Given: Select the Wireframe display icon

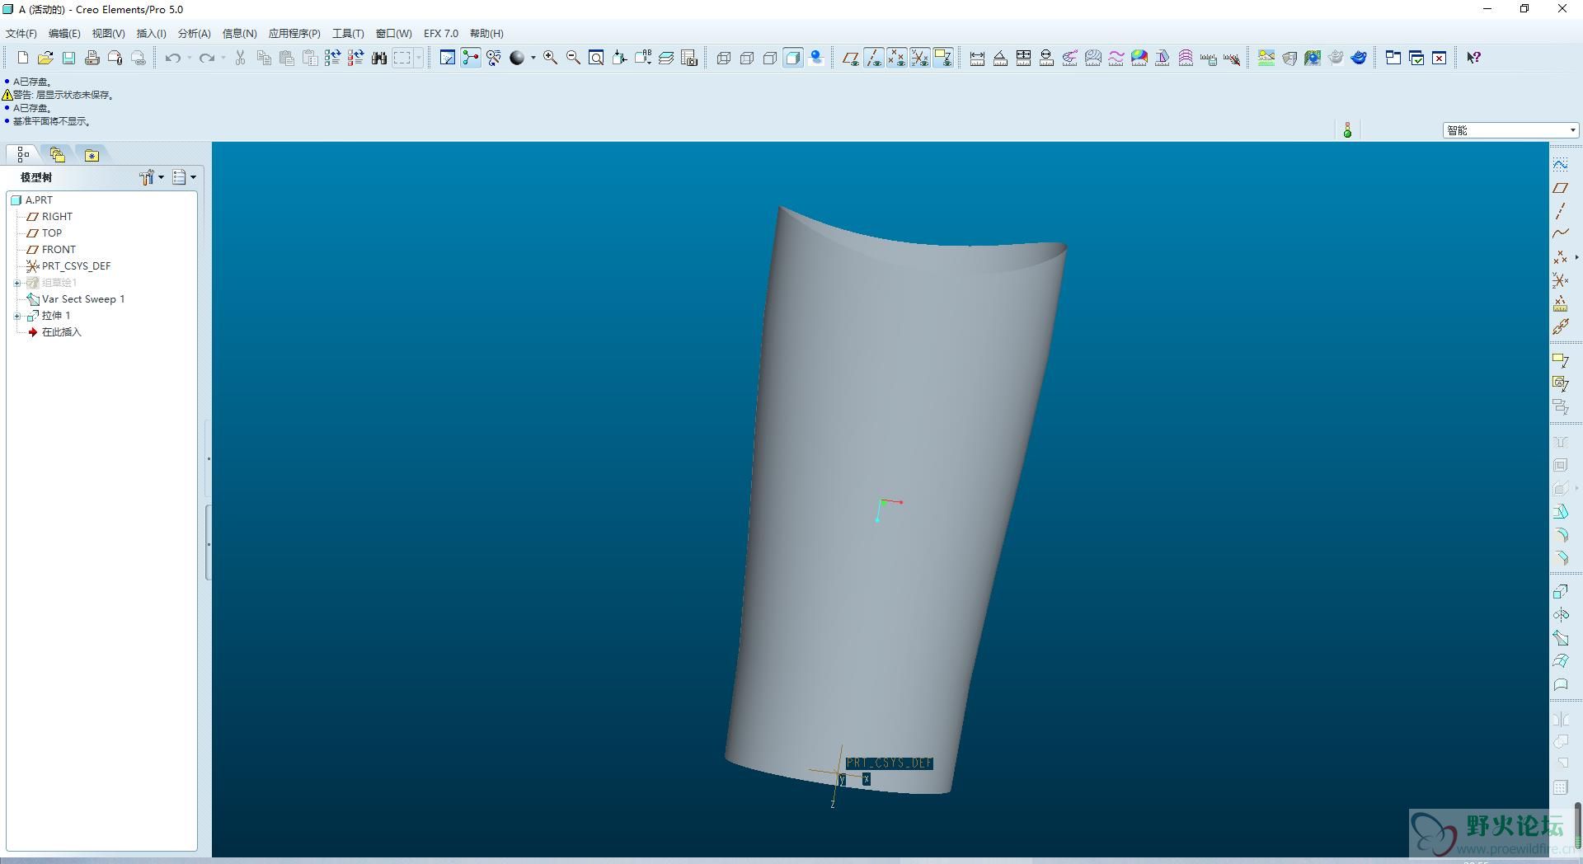Looking at the screenshot, I should (724, 58).
